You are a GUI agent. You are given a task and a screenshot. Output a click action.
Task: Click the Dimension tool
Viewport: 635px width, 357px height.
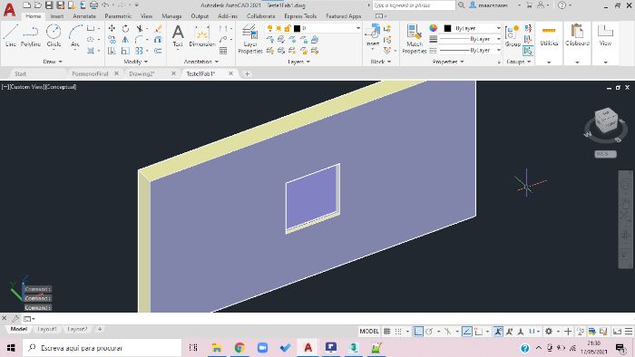pyautogui.click(x=202, y=35)
